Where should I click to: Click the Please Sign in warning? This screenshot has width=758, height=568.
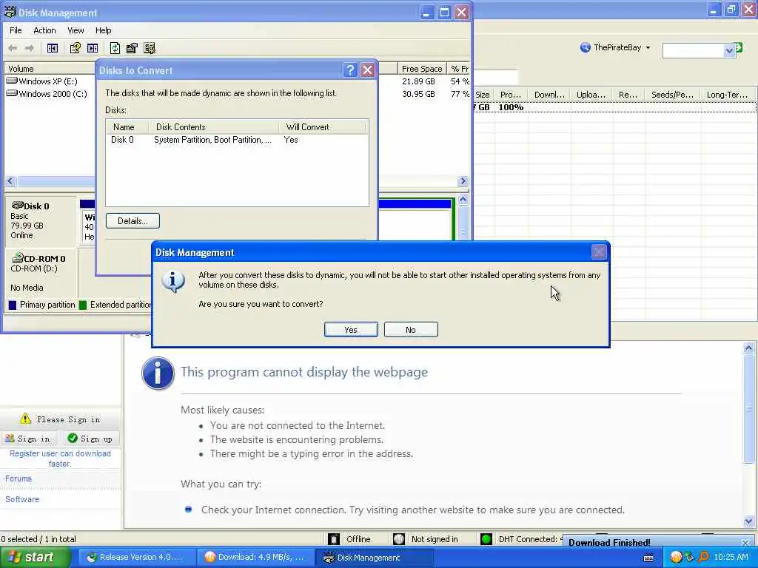[x=61, y=419]
